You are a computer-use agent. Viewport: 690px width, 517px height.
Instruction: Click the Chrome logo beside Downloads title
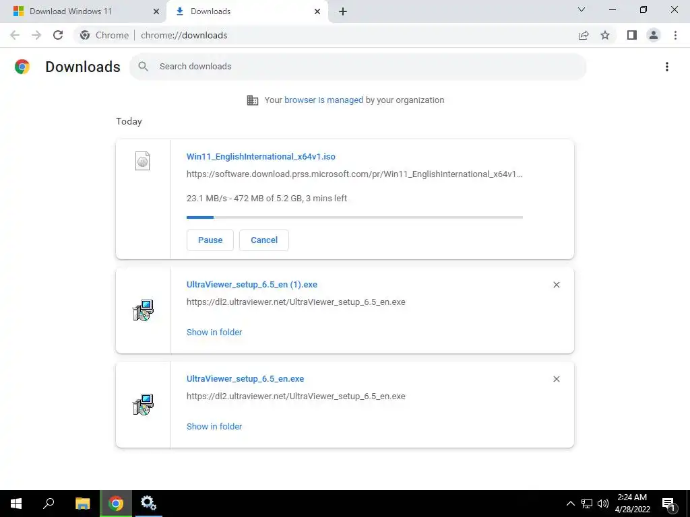[22, 67]
